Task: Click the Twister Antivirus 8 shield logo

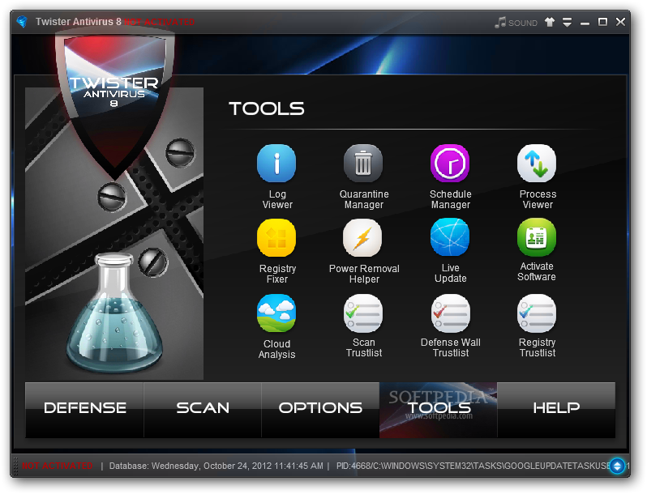Action: click(x=114, y=101)
